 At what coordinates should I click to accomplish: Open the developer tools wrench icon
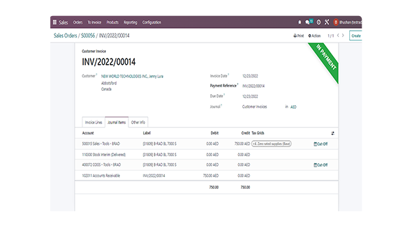pyautogui.click(x=327, y=22)
